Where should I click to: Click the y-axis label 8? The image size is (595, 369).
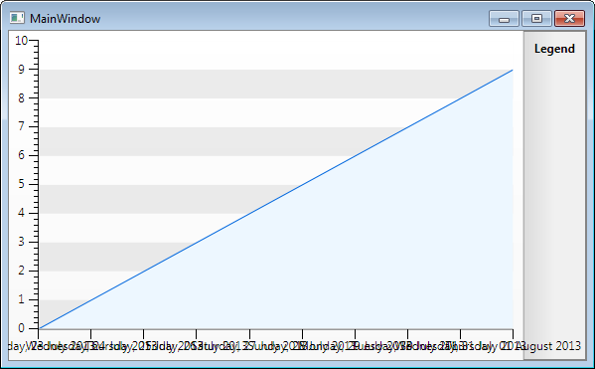[21, 98]
